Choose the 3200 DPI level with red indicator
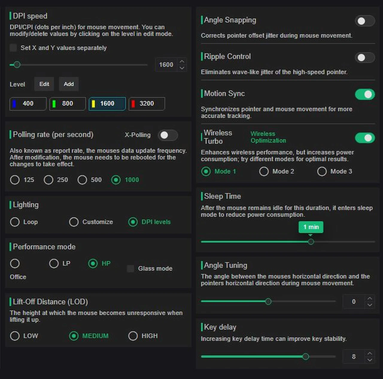The width and height of the screenshot is (383, 379). point(146,103)
